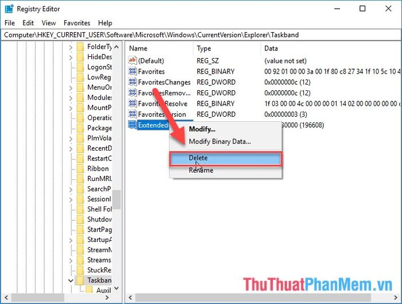
Task: Expand the RecentD tree node
Action: pyautogui.click(x=71, y=148)
